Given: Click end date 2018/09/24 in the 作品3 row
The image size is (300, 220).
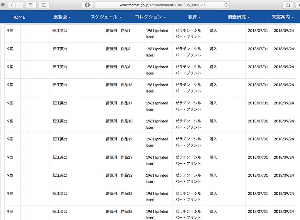Looking at the screenshot, I should point(284,49).
